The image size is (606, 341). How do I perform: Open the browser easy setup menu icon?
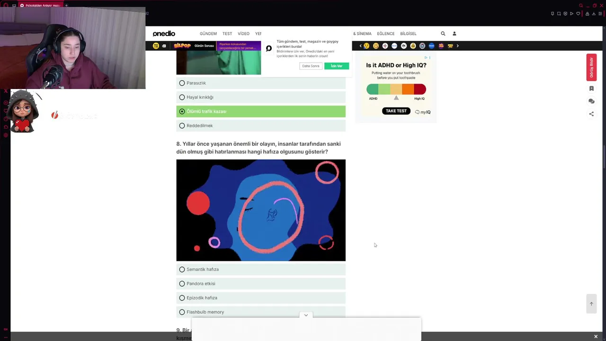pos(600,14)
